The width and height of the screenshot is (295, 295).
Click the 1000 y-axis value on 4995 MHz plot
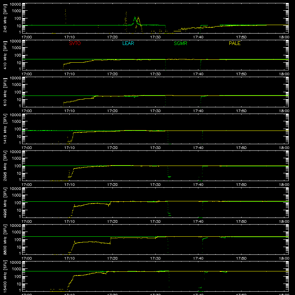point(17,195)
